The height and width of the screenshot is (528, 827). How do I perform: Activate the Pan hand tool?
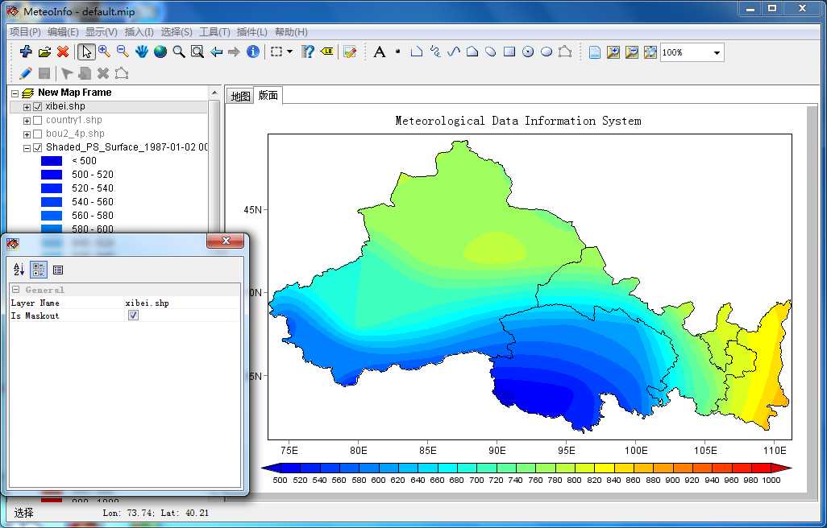tap(142, 52)
